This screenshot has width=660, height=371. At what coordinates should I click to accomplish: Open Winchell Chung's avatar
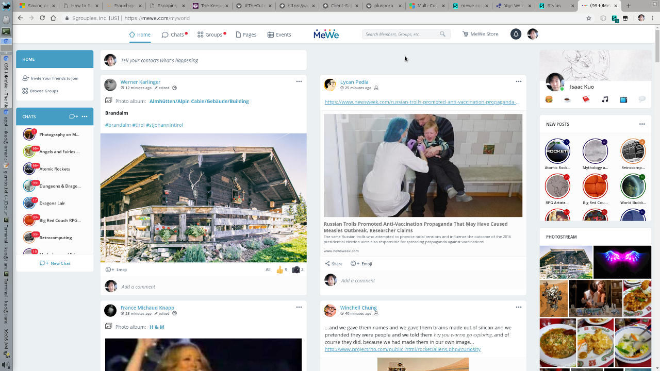tap(330, 310)
